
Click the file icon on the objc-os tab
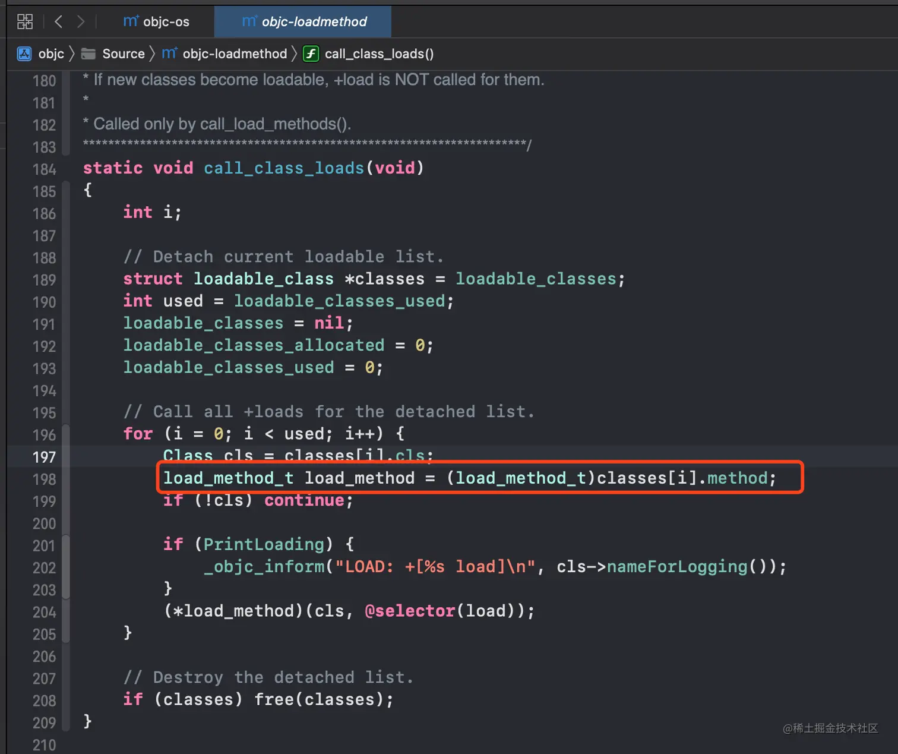pyautogui.click(x=131, y=22)
